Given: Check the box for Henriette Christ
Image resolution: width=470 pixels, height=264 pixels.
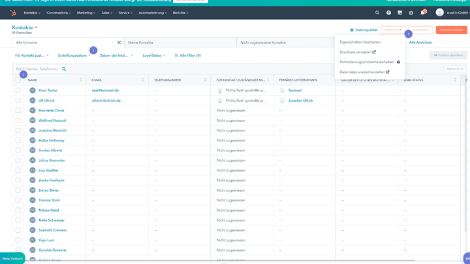Looking at the screenshot, I should pos(18,110).
